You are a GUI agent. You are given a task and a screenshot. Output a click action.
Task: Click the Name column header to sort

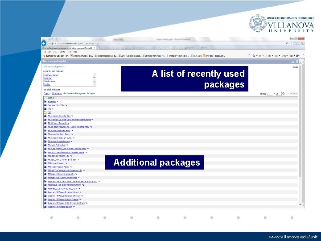[50, 98]
